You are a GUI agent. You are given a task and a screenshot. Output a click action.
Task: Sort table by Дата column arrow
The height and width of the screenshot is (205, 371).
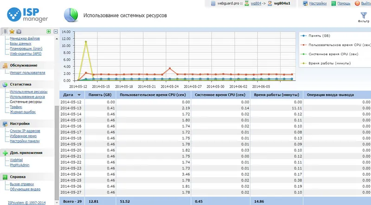tap(79, 95)
